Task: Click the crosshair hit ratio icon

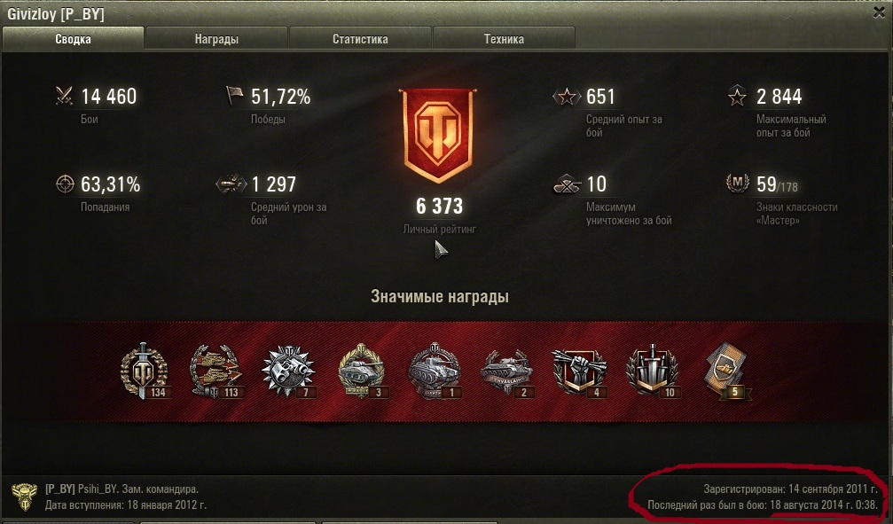Action: click(x=65, y=184)
